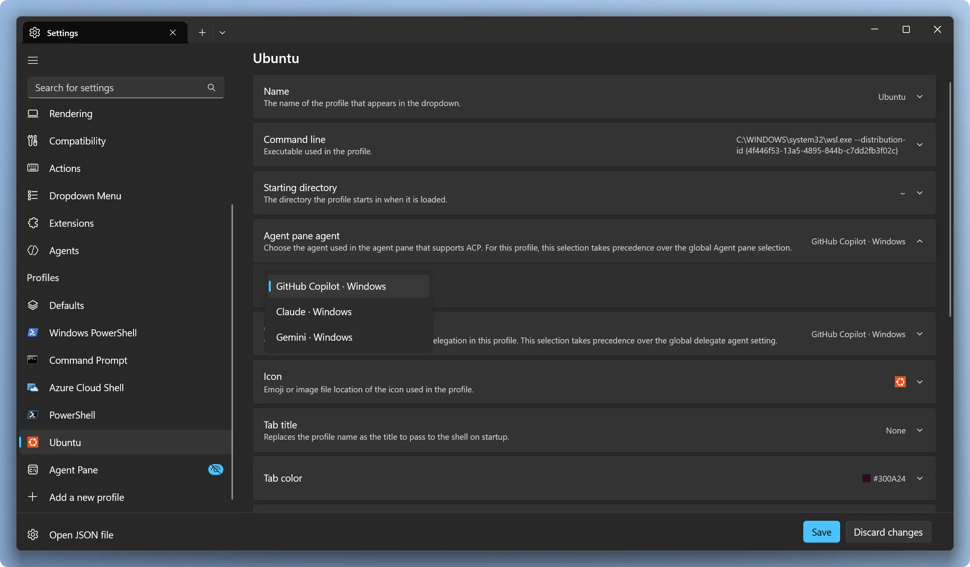Click the Ubuntu page heading
Image resolution: width=970 pixels, height=567 pixels.
click(276, 58)
